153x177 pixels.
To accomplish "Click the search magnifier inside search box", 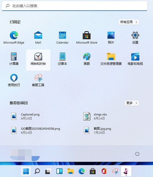I will 8,6.
